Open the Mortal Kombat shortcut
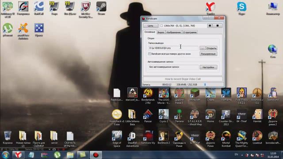Image resolution: width=283 pixels, height=159 pixels. click(226, 139)
